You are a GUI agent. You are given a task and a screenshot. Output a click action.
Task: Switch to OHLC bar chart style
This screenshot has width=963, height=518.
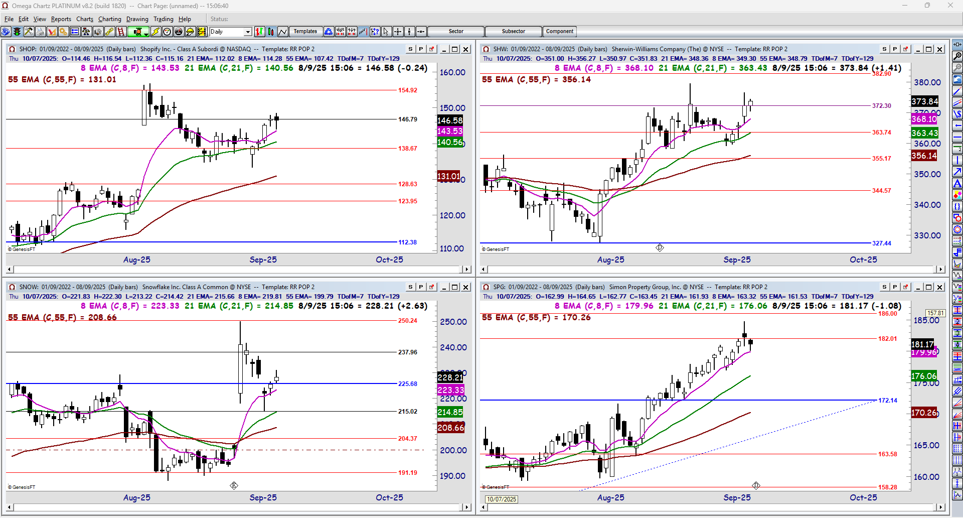point(259,32)
